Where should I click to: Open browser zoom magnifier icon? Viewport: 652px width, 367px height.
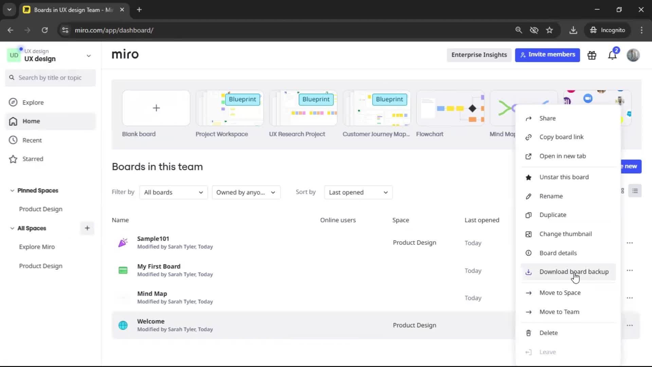click(519, 30)
